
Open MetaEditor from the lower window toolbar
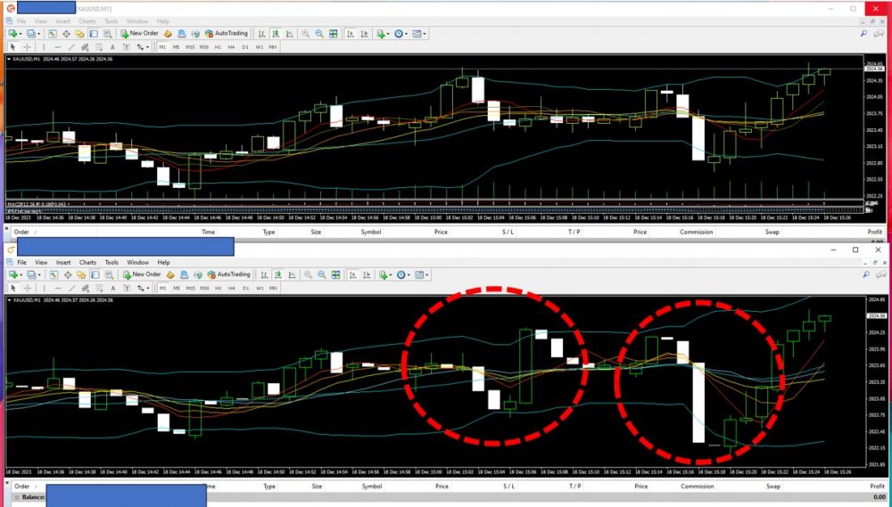[170, 274]
